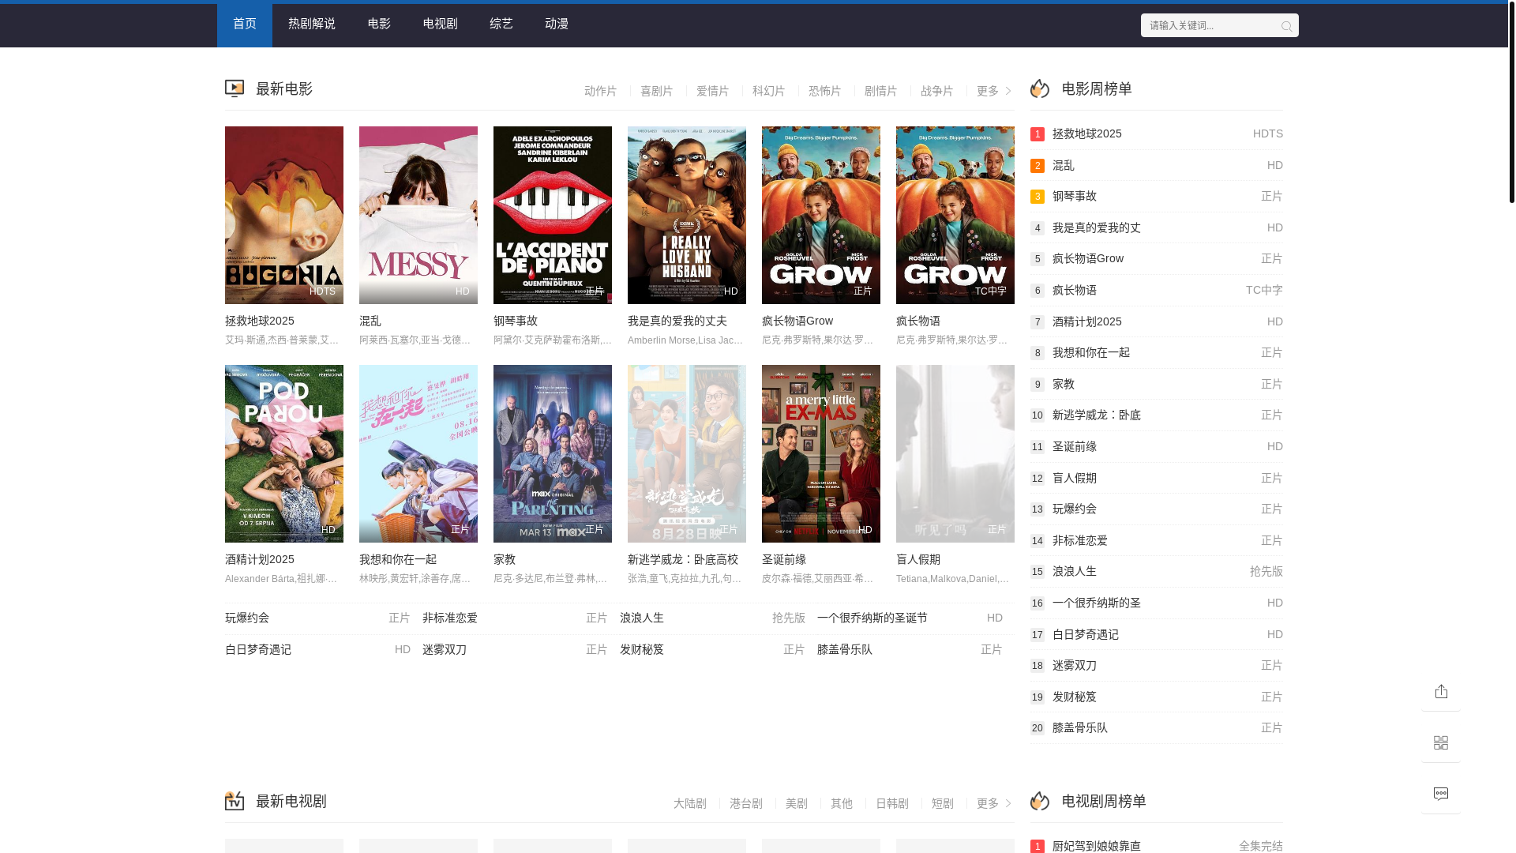The width and height of the screenshot is (1516, 853).
Task: Select the 综艺 navigation tab
Action: tap(501, 25)
